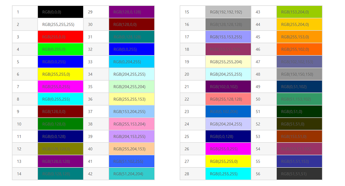The width and height of the screenshot is (345, 186).
Task: Click the pink RGB(255,153,204) swatch
Action: (x=132, y=124)
